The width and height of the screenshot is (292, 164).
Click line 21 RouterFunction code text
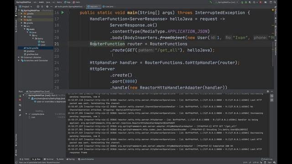click(107, 44)
